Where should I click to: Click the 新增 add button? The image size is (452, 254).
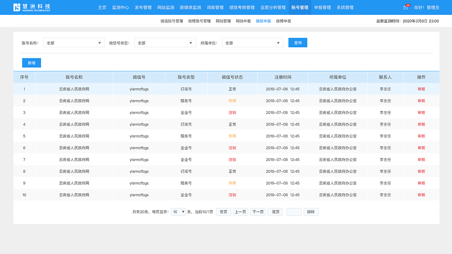pos(31,62)
